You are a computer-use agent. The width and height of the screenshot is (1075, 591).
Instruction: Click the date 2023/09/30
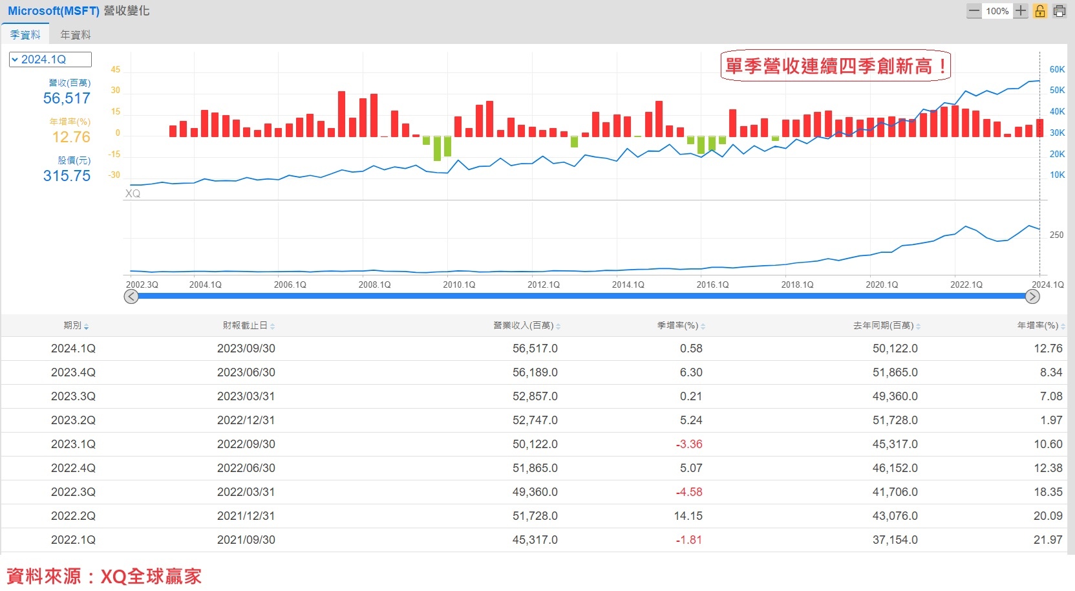click(246, 349)
